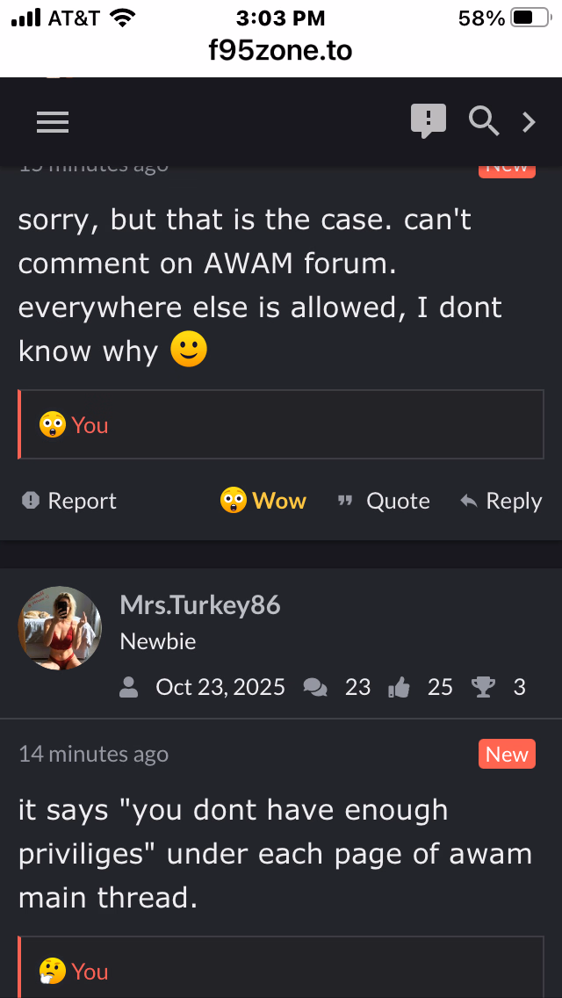This screenshot has height=998, width=562.
Task: Open the Mrs.Turkey86 username link
Action: pyautogui.click(x=200, y=604)
